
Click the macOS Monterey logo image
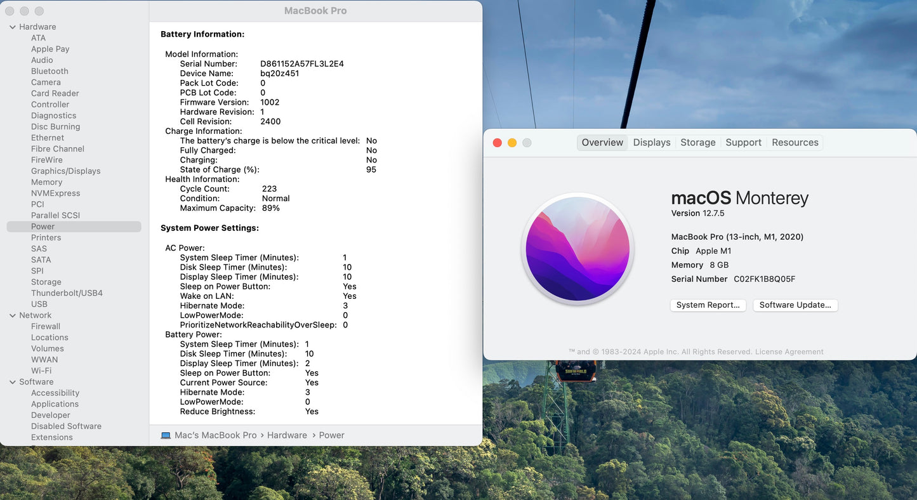tap(577, 249)
